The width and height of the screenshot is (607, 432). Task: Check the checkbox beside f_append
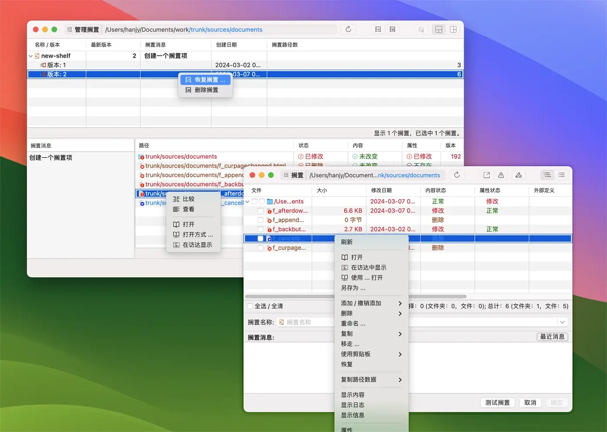coord(260,220)
